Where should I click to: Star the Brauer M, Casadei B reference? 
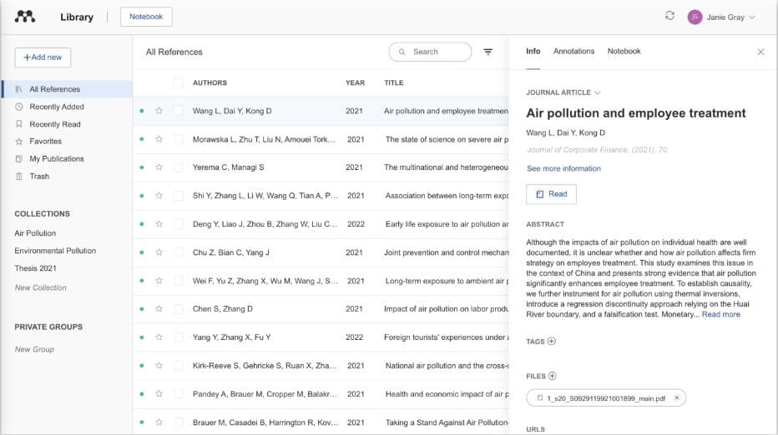tap(159, 422)
